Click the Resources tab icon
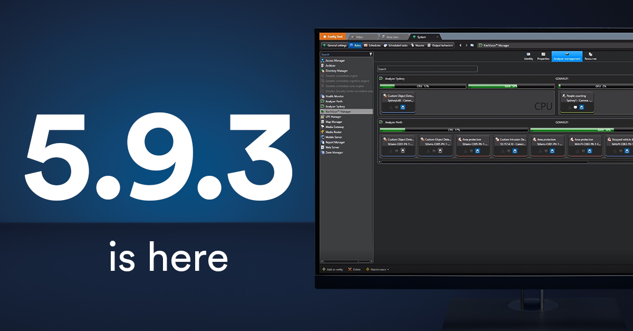This screenshot has width=633, height=331. click(x=590, y=54)
